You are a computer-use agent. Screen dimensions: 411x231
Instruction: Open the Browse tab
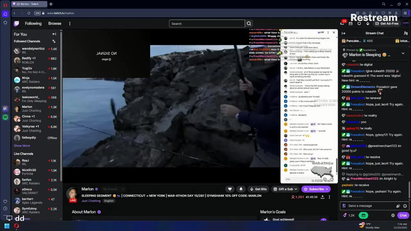click(55, 23)
